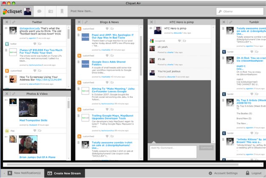Viewport: 266px width, 178px height.
Task: Toggle the heart on the Twitter panel's customfeed row
Action: pos(35,71)
